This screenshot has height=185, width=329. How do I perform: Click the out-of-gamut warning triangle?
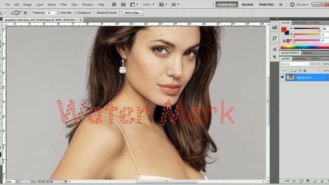(x=284, y=41)
